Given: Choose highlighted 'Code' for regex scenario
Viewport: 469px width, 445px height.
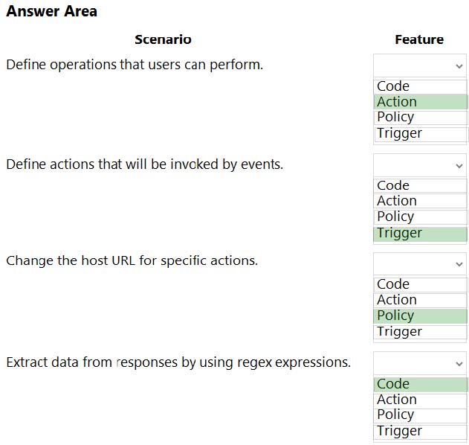Looking at the screenshot, I should pos(420,384).
